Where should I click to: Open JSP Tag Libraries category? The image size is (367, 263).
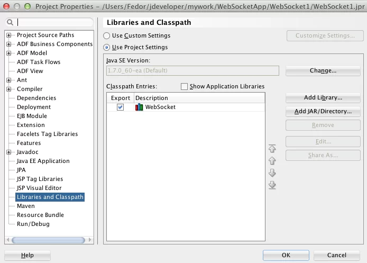(x=40, y=179)
